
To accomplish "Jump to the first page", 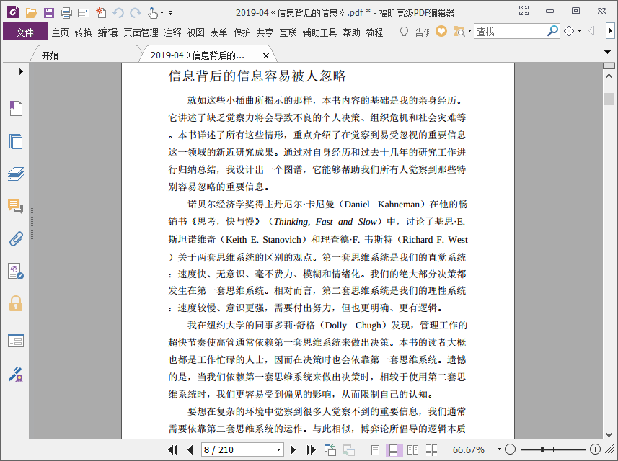I will point(172,449).
